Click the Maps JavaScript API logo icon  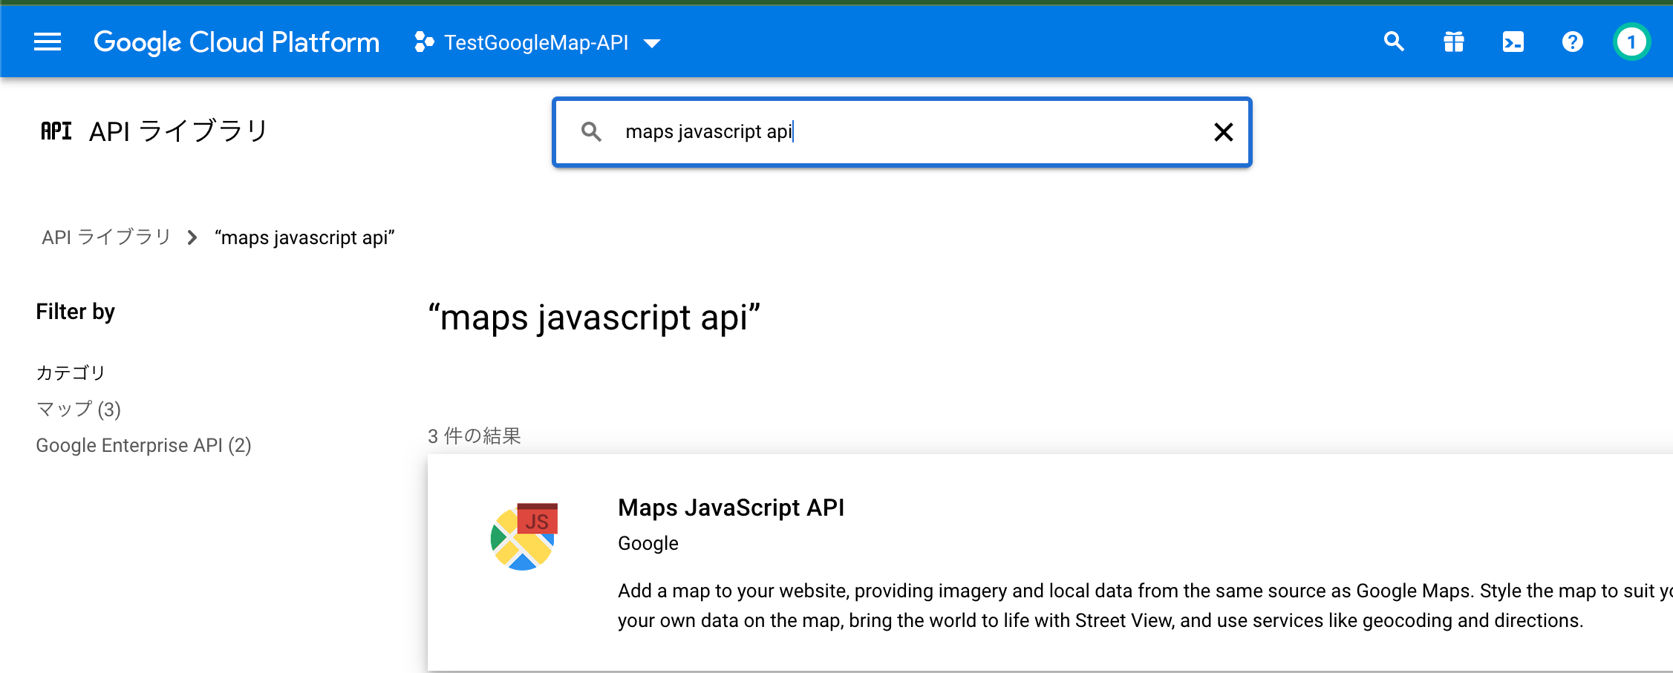[x=524, y=536]
